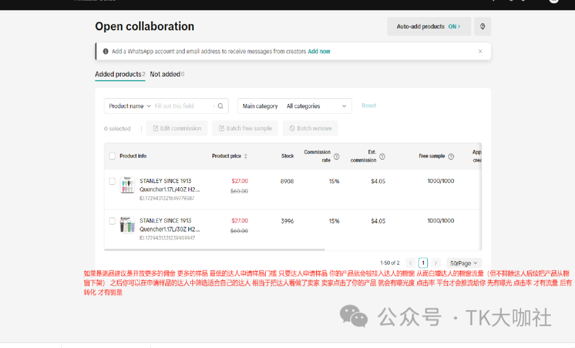The width and height of the screenshot is (575, 348).
Task: Click the search magnifier icon
Action: [x=220, y=106]
